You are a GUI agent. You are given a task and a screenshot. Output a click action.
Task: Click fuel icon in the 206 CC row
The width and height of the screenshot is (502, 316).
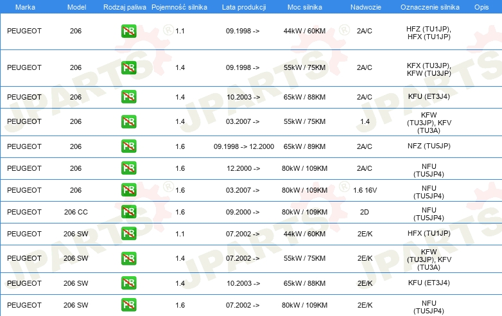pyautogui.click(x=128, y=211)
